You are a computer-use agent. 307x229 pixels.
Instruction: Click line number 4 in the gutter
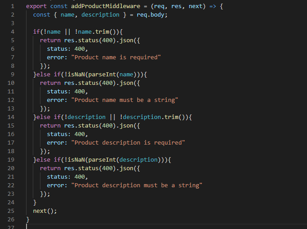pos(13,32)
